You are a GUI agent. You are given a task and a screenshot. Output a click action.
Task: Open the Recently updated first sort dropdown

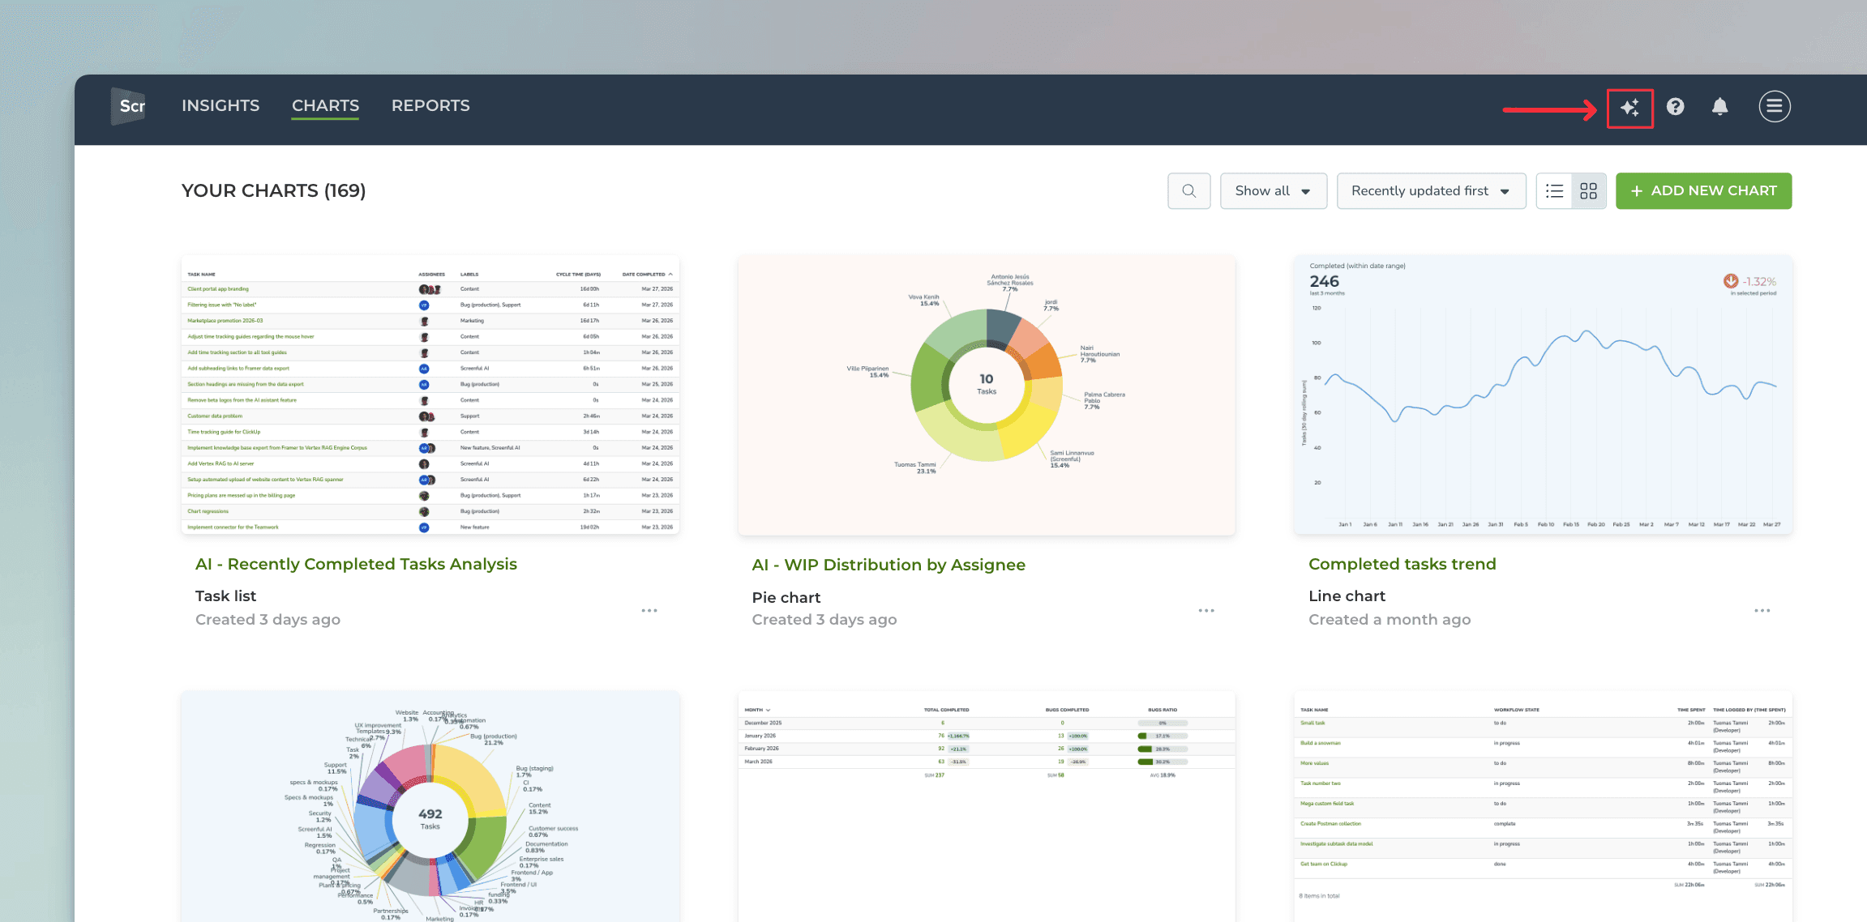pos(1430,191)
